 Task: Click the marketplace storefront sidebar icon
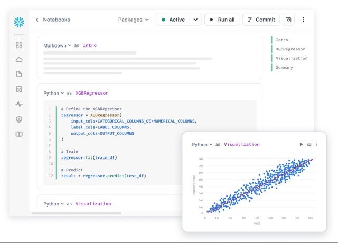(19, 89)
